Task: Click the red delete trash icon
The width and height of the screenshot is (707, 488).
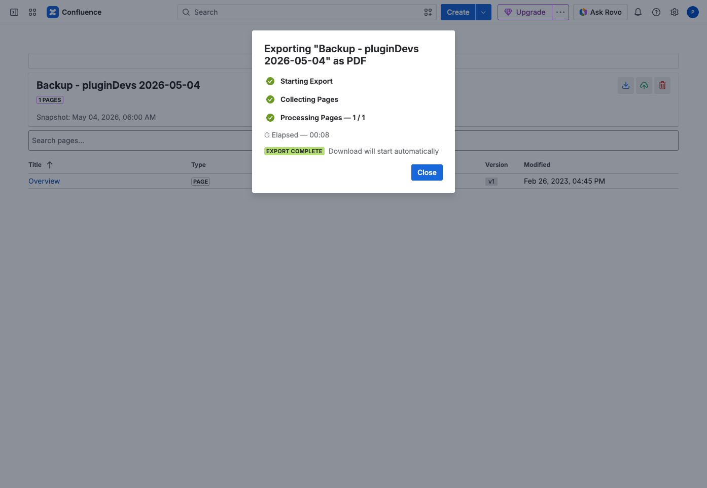Action: 662,85
